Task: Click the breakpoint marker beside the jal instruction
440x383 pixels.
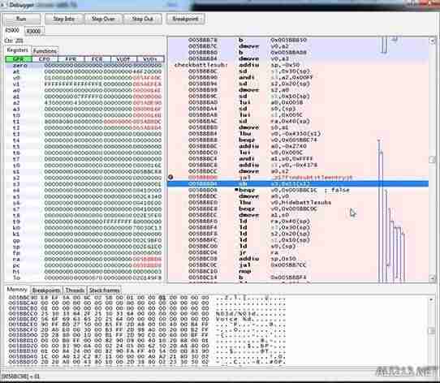Action: (170, 177)
